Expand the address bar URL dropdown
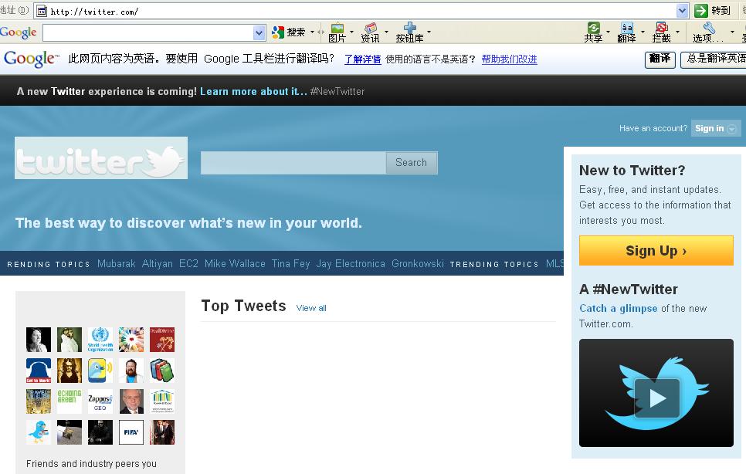746x474 pixels. (x=682, y=11)
